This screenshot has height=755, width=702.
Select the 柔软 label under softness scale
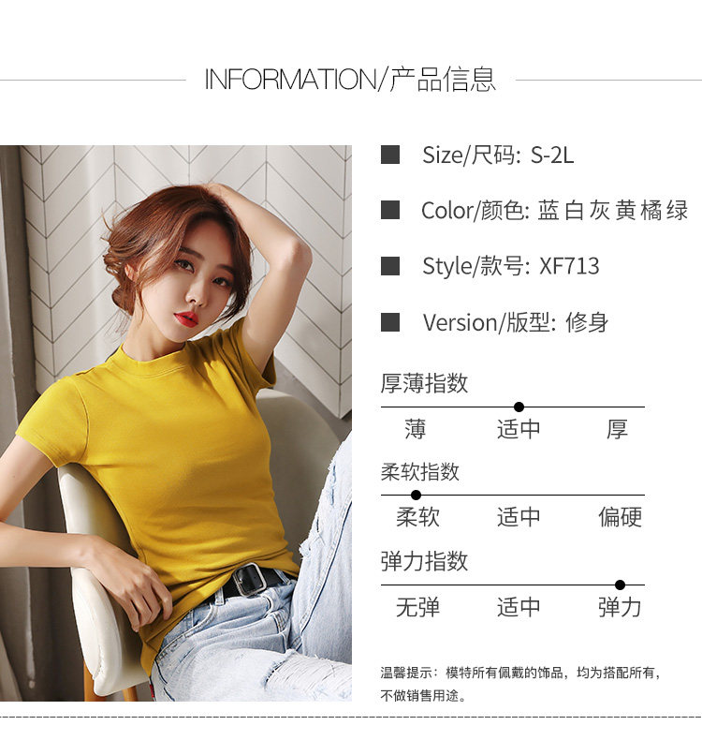click(417, 517)
